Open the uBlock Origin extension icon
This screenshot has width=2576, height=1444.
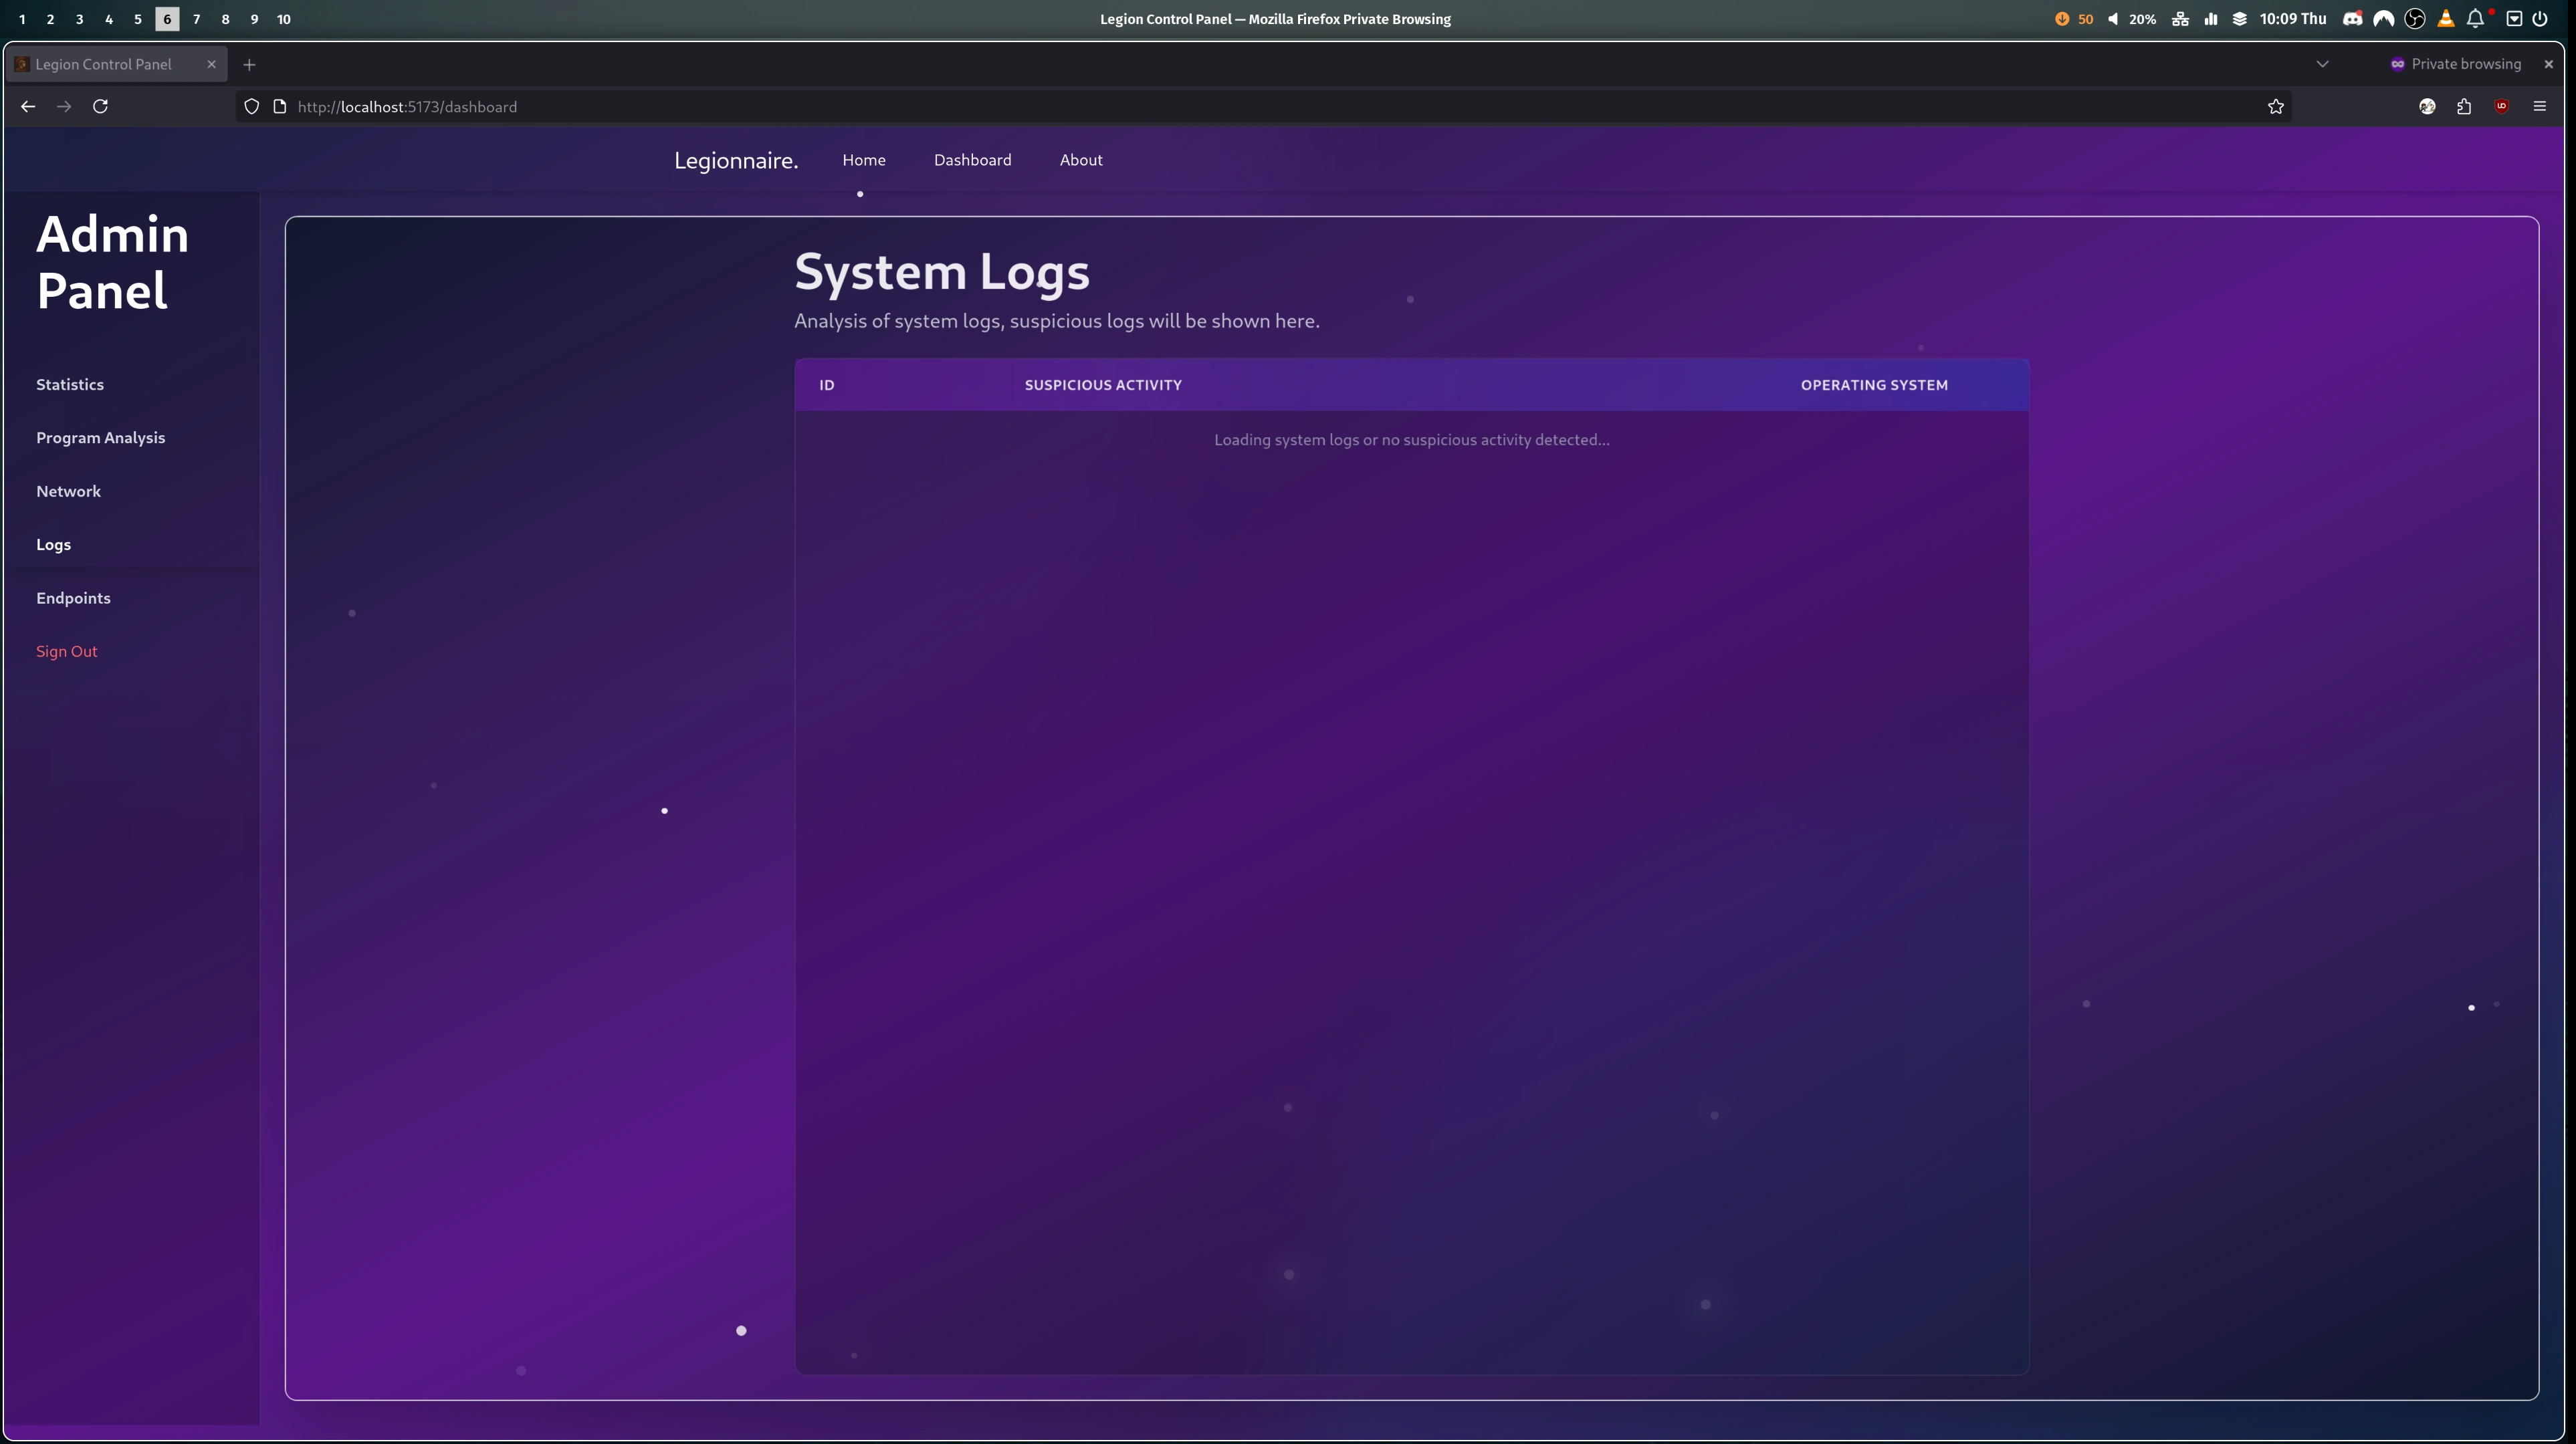pyautogui.click(x=2502, y=106)
